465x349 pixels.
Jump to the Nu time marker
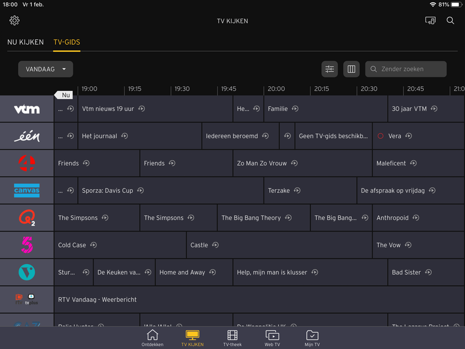[64, 95]
